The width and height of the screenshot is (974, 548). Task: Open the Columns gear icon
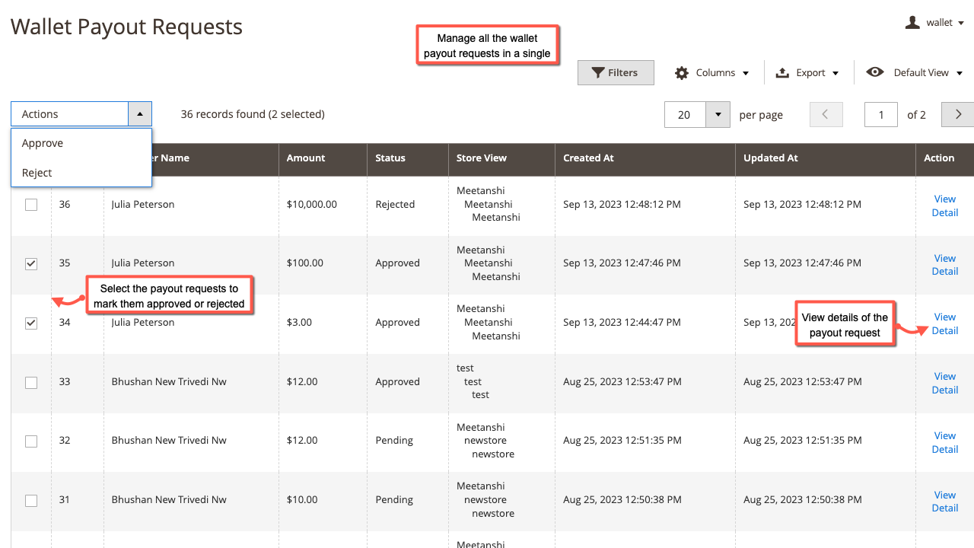pos(681,72)
